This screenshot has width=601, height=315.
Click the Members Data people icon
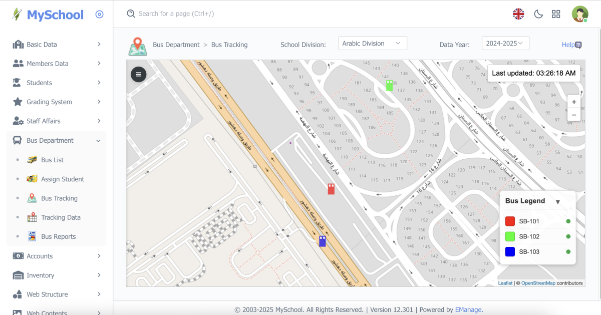click(x=18, y=64)
